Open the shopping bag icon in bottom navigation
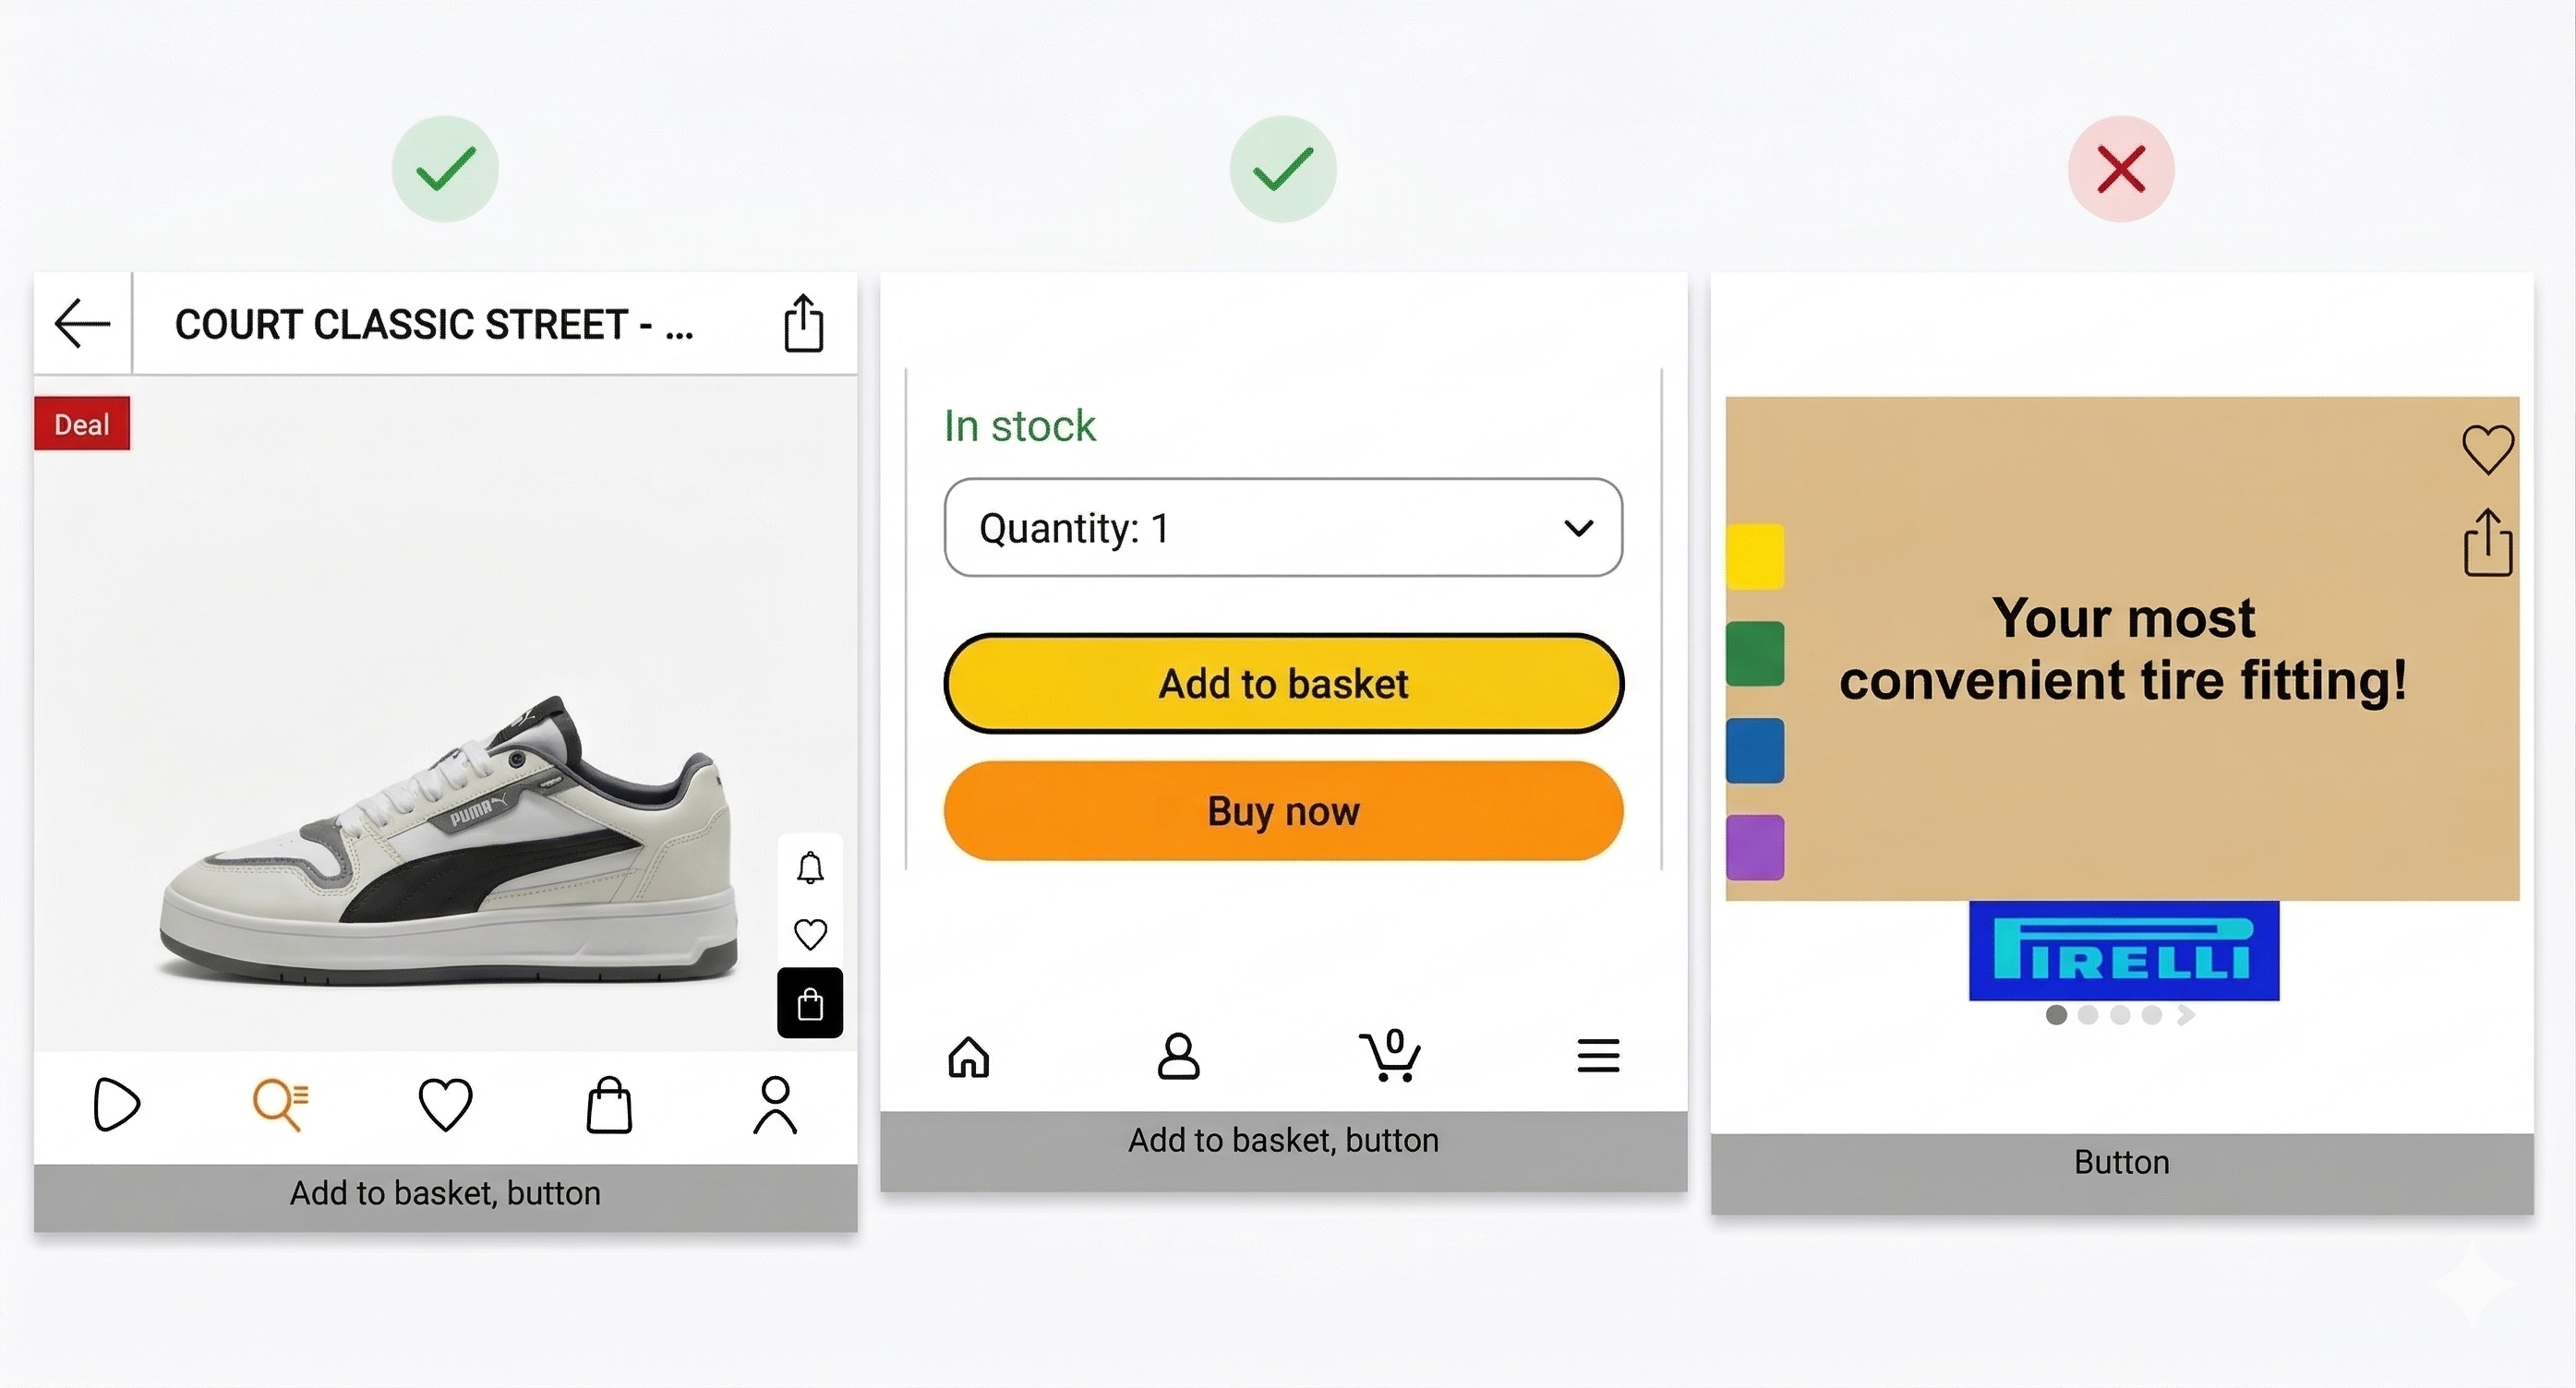This screenshot has width=2576, height=1388. click(609, 1104)
